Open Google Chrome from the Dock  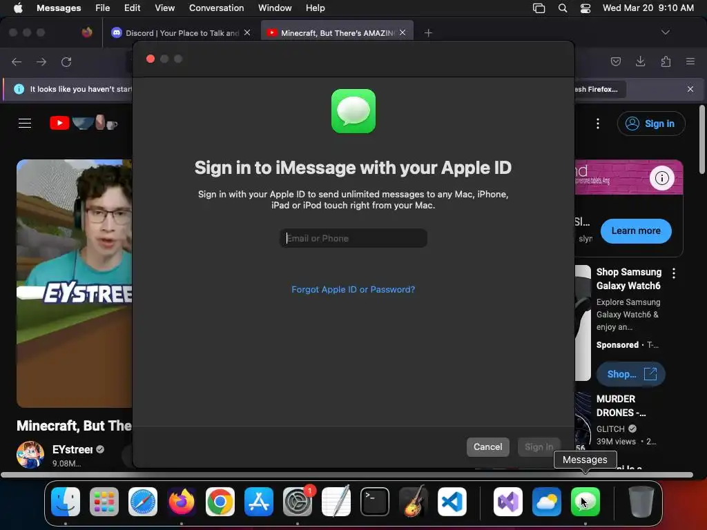pyautogui.click(x=220, y=502)
